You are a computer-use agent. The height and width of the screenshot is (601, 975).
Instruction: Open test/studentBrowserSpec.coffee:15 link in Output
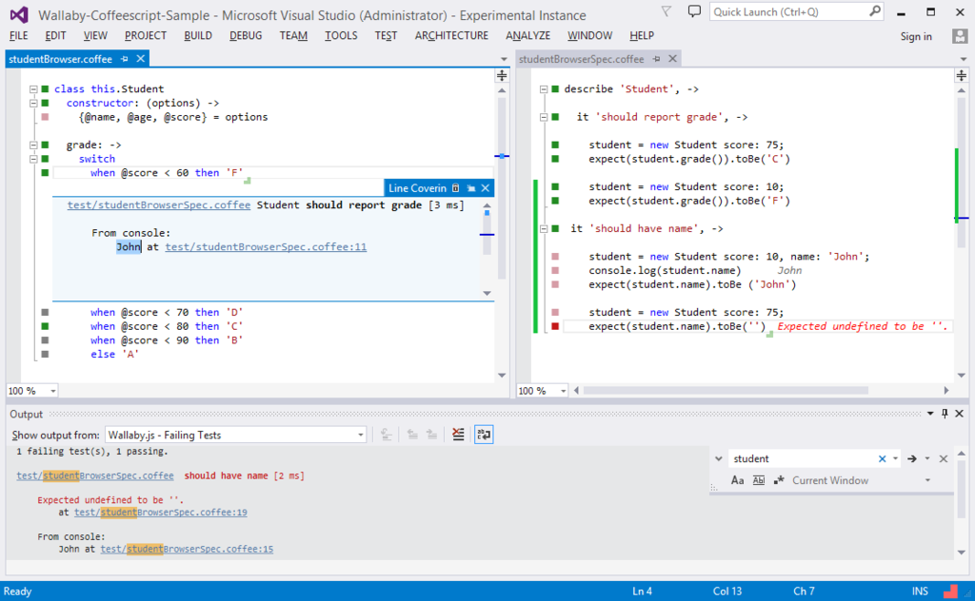pos(187,549)
